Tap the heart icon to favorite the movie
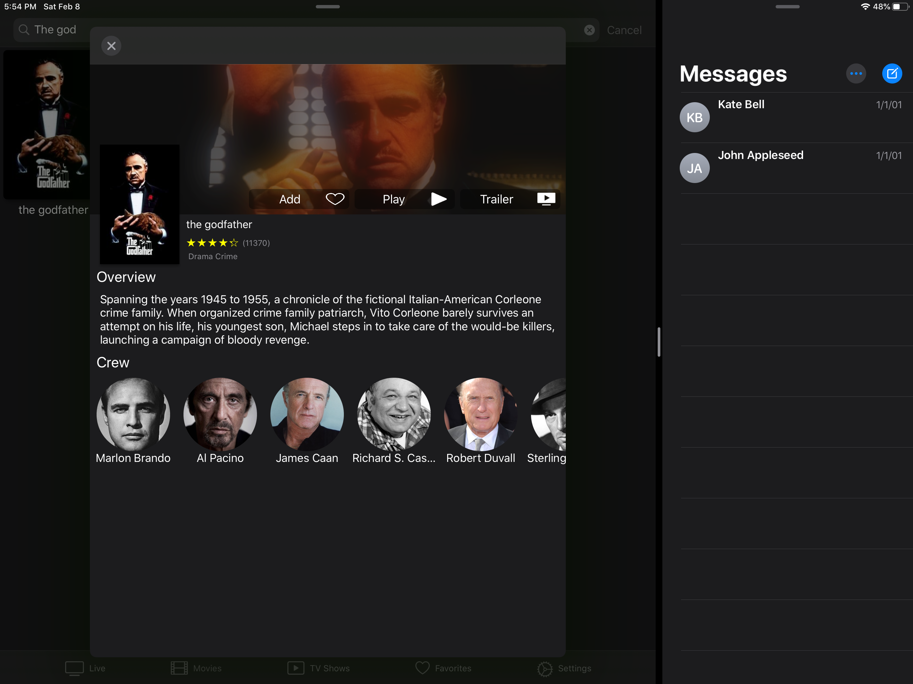Viewport: 913px width, 684px height. point(335,199)
